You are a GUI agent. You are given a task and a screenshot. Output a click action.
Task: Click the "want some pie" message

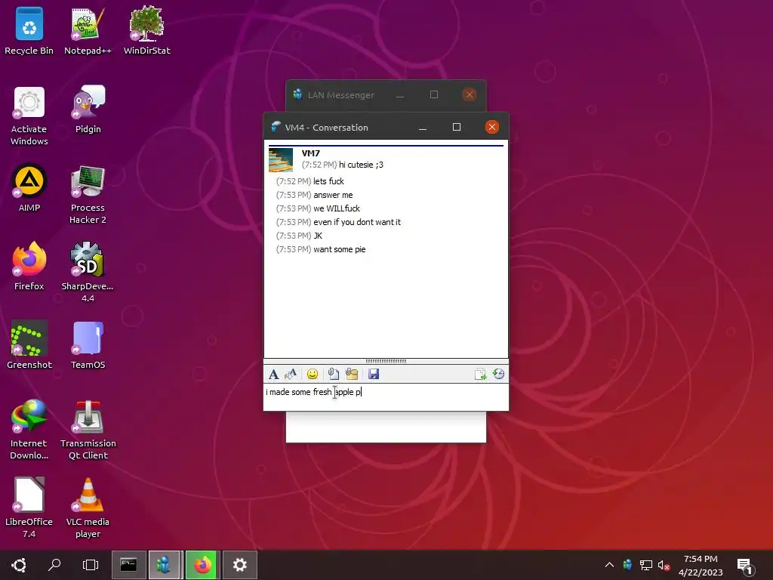(339, 249)
